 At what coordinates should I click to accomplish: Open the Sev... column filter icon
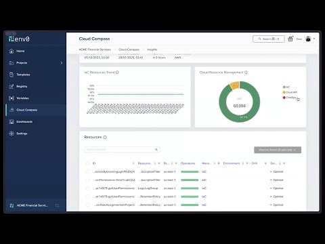(x=284, y=163)
